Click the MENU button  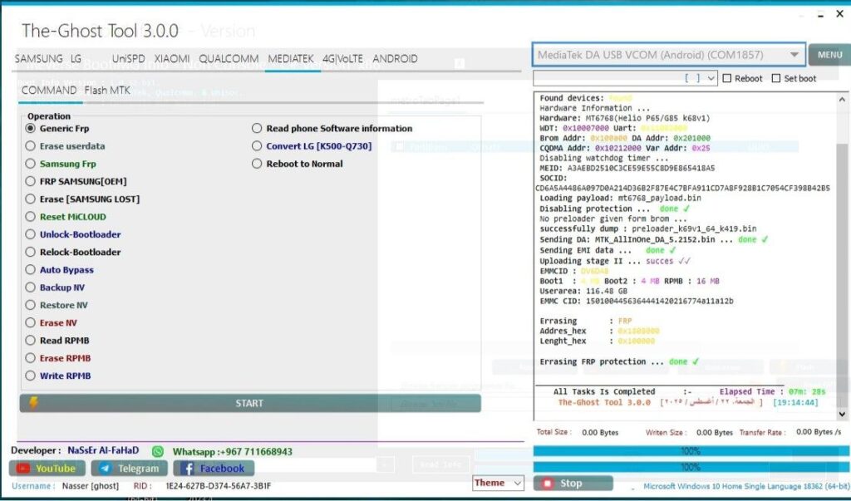pyautogui.click(x=829, y=56)
